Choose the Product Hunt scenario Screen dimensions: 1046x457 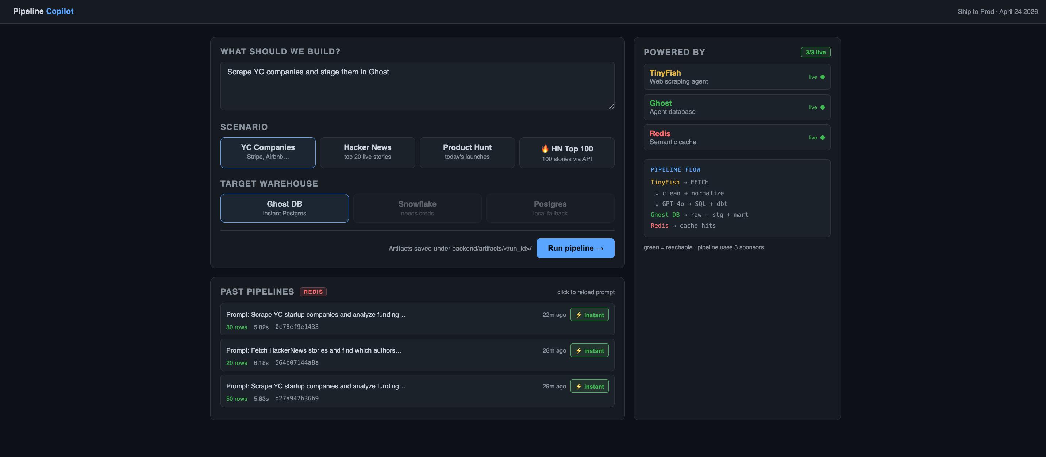[x=467, y=152]
